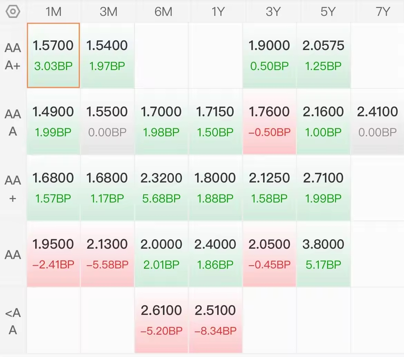Select the 7Y tenor column header
Image resolution: width=404 pixels, height=357 pixels.
tap(383, 12)
